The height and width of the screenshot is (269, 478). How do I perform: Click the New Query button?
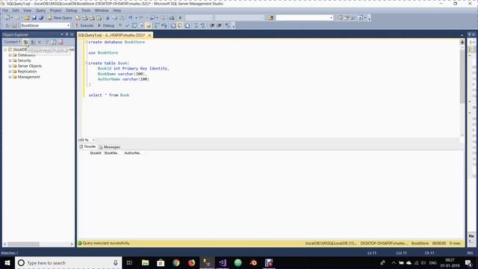coord(60,18)
